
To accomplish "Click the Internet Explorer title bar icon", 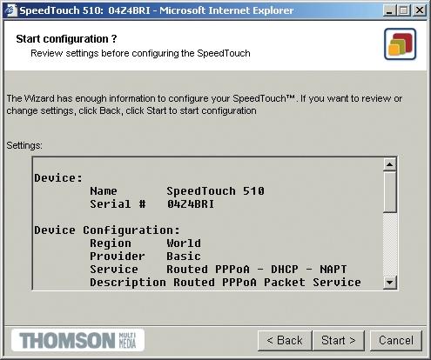I will tap(10, 10).
